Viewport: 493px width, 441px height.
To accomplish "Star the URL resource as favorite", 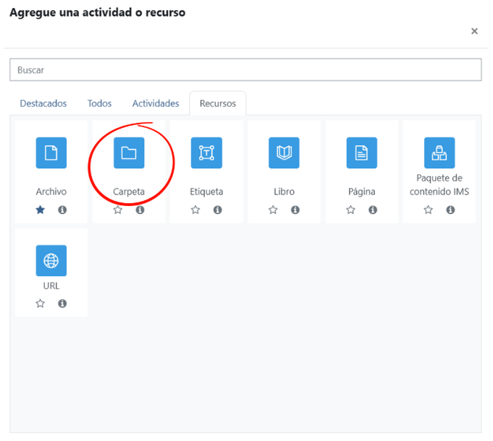I will point(41,304).
